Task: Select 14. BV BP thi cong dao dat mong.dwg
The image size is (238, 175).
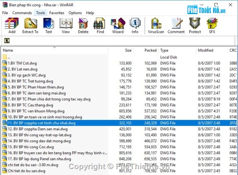Action: pos(39,141)
